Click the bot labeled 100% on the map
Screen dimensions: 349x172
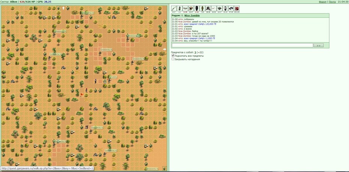pos(109,81)
